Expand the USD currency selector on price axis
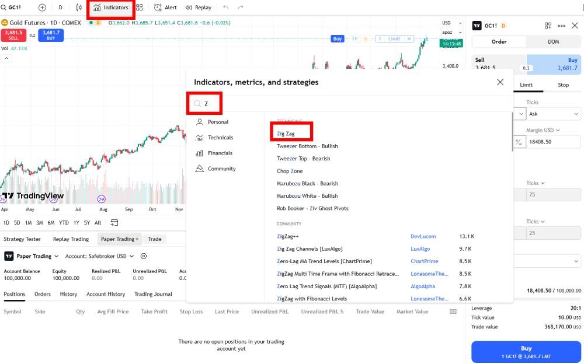584x364 pixels. click(447, 23)
